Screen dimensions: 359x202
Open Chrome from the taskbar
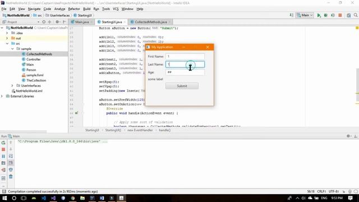pyautogui.click(x=73, y=198)
